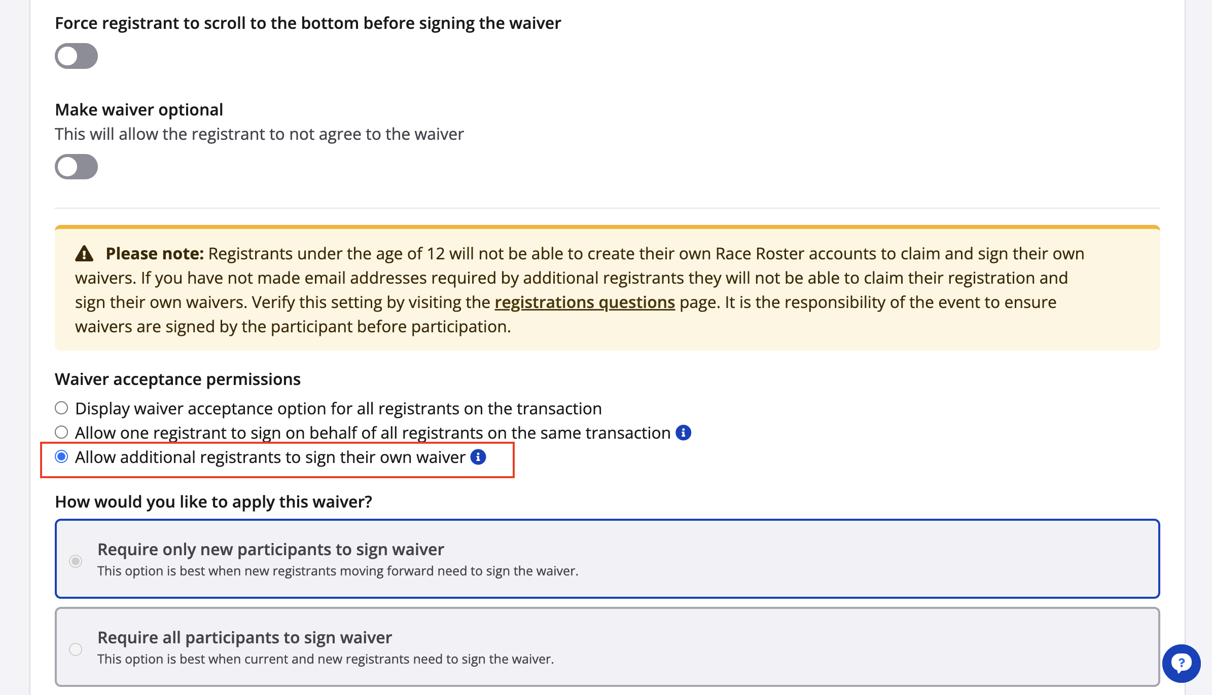Screen dimensions: 1212x695
Task: Click info icon next to 'sign their own waiver'
Action: [478, 457]
